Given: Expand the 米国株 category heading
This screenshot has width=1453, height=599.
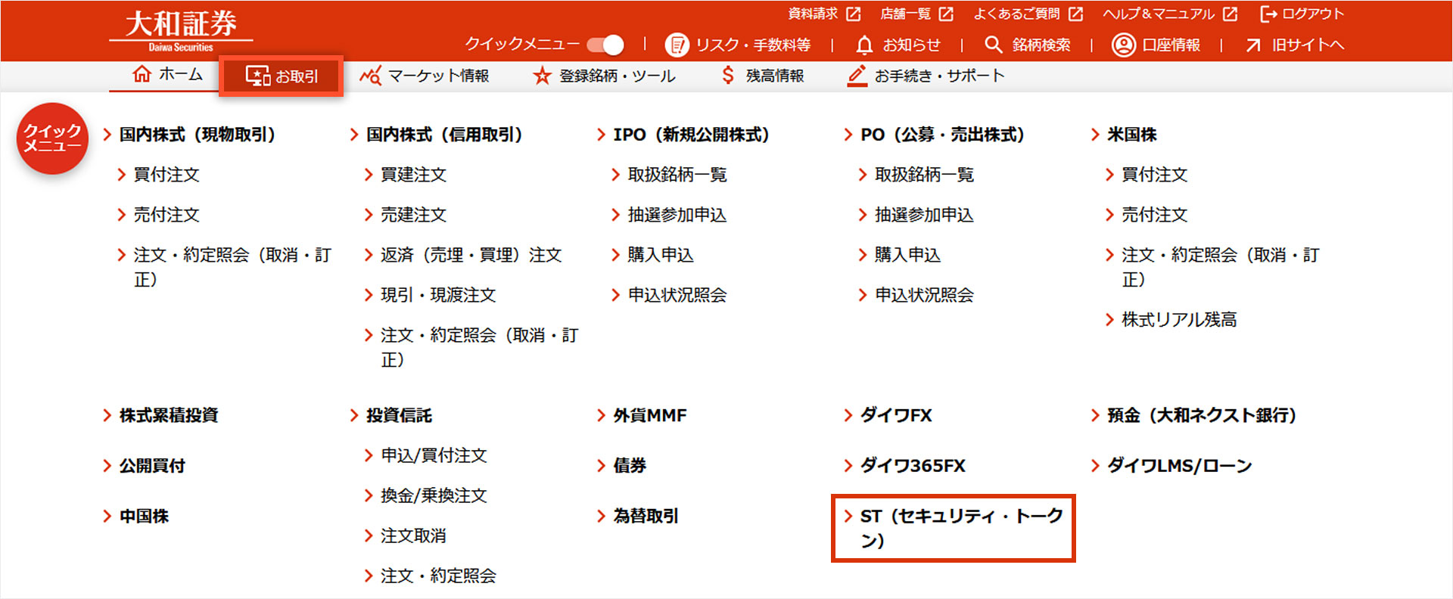Looking at the screenshot, I should [1131, 135].
